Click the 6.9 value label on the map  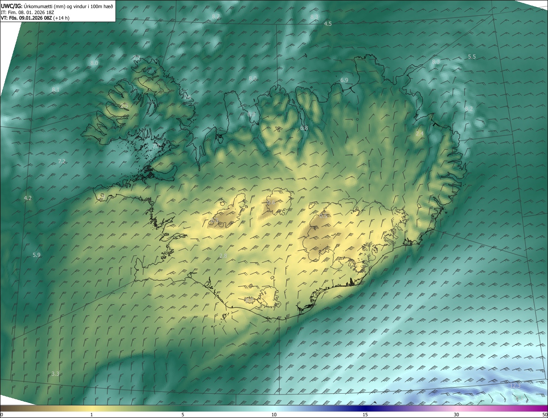[x=344, y=80]
